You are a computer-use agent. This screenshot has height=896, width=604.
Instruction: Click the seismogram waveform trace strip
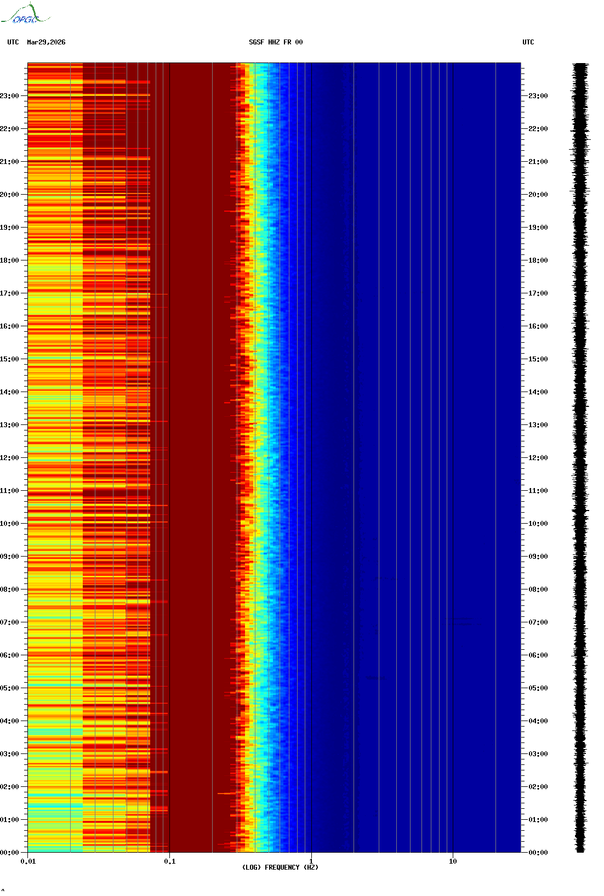pyautogui.click(x=580, y=458)
